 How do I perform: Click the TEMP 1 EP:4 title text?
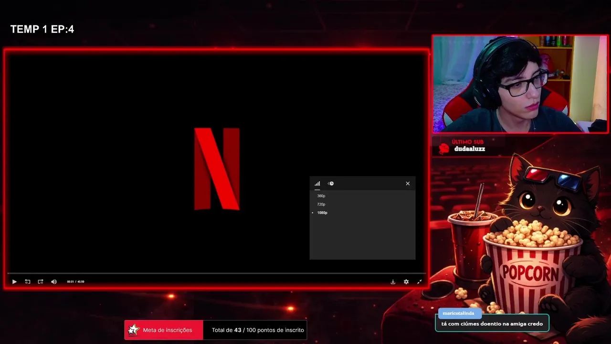pyautogui.click(x=42, y=30)
